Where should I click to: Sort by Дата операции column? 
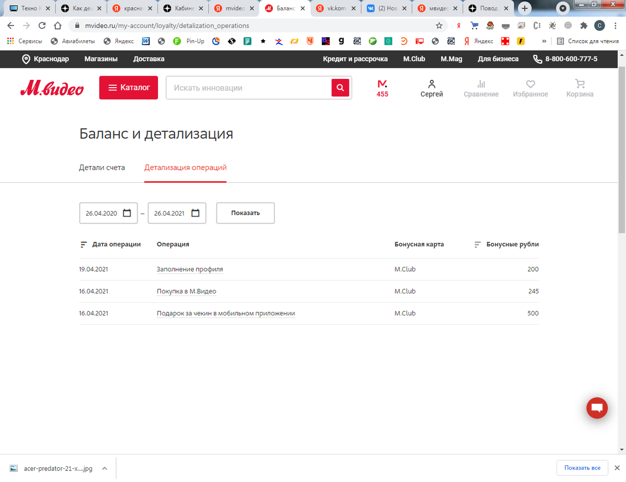point(110,244)
